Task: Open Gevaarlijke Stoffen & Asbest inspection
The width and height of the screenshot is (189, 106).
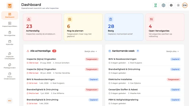Action: (x=144, y=91)
